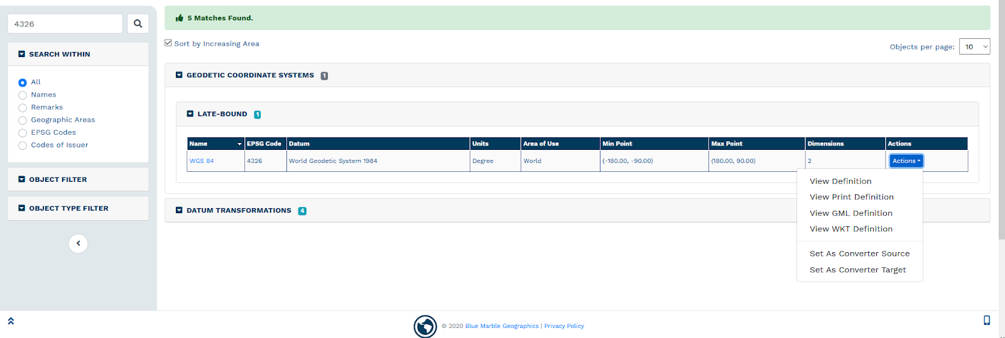Open the Objects per page dropdown
1005x338 pixels.
pyautogui.click(x=974, y=47)
